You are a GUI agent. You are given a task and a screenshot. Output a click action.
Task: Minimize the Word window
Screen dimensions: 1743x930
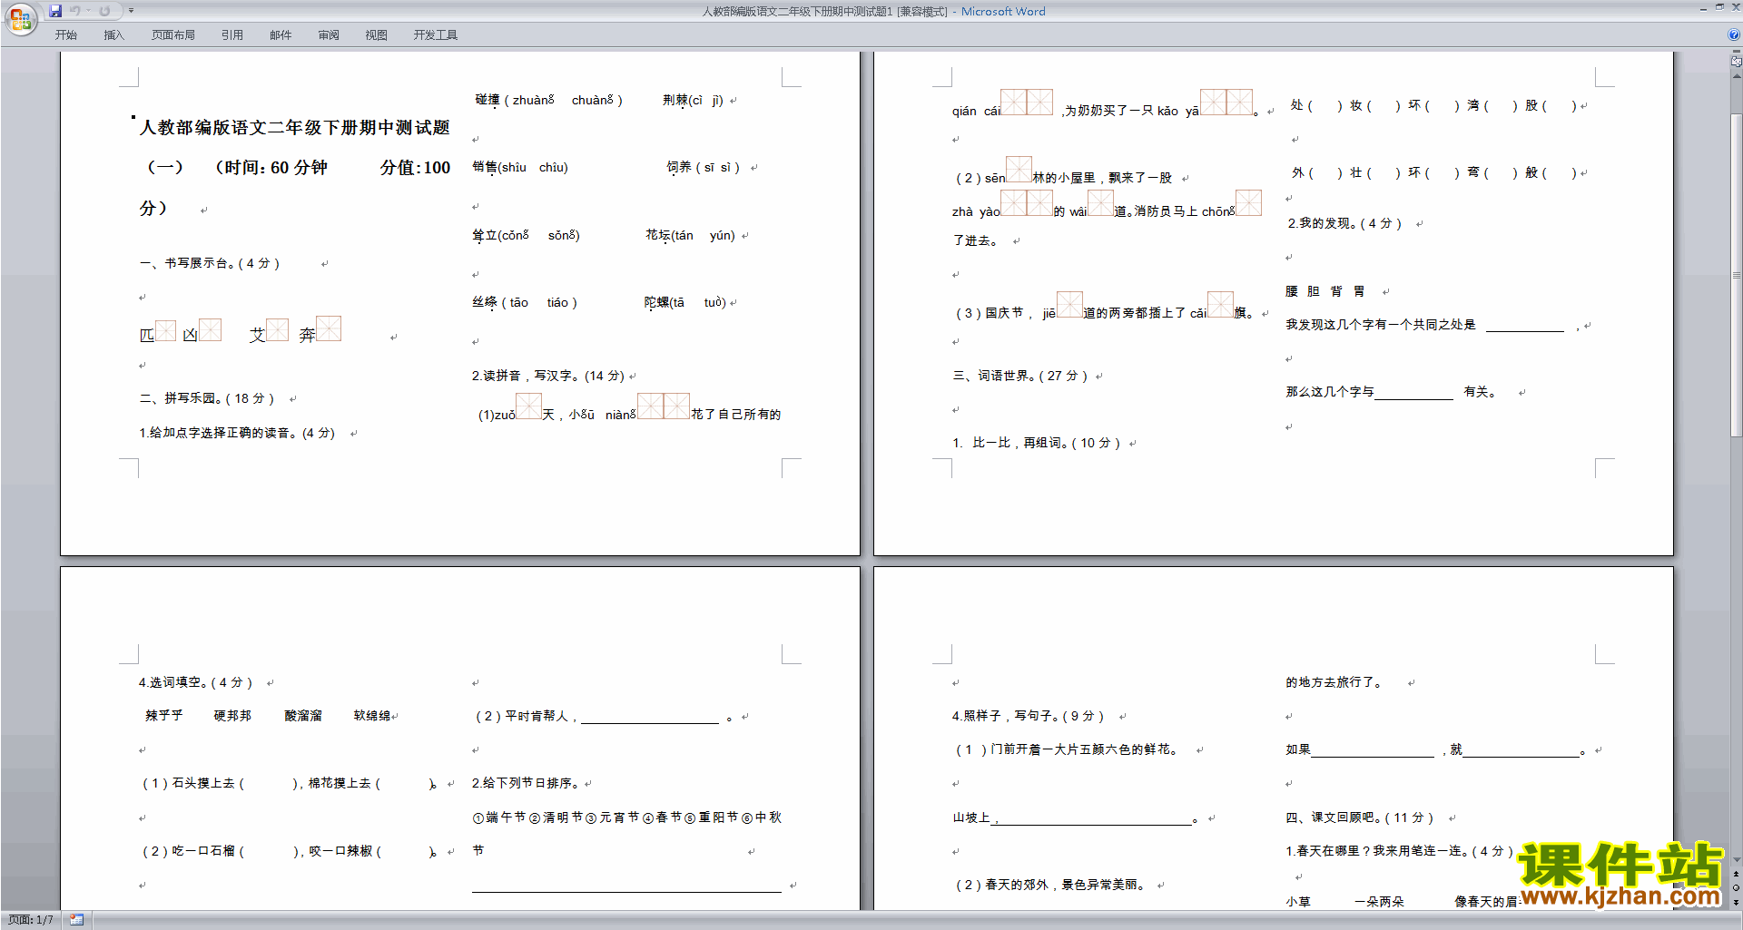(x=1702, y=8)
